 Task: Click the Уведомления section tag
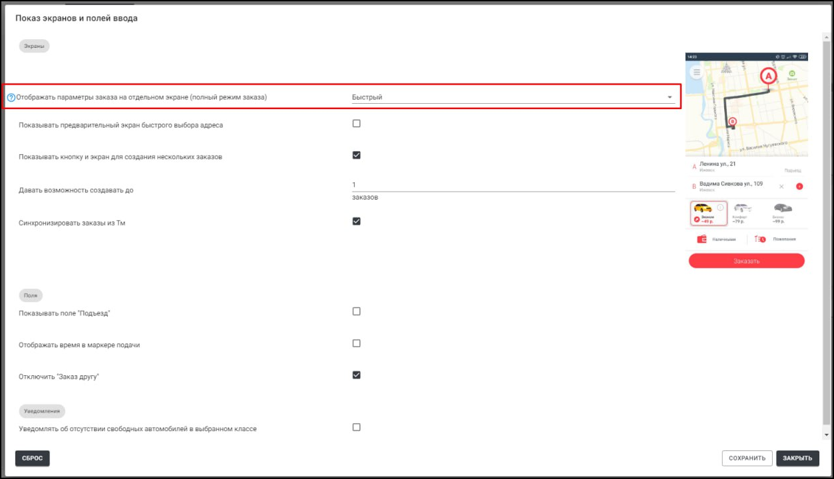(42, 411)
